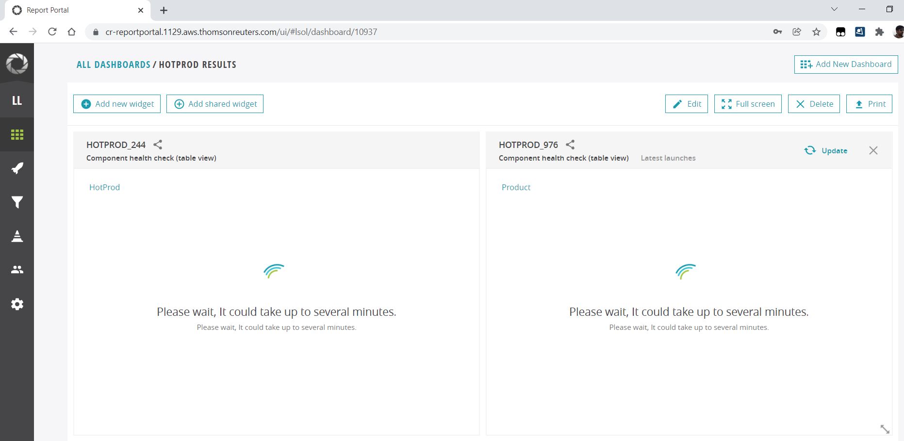The image size is (904, 441).
Task: Open project Members from sidebar
Action: coord(17,270)
